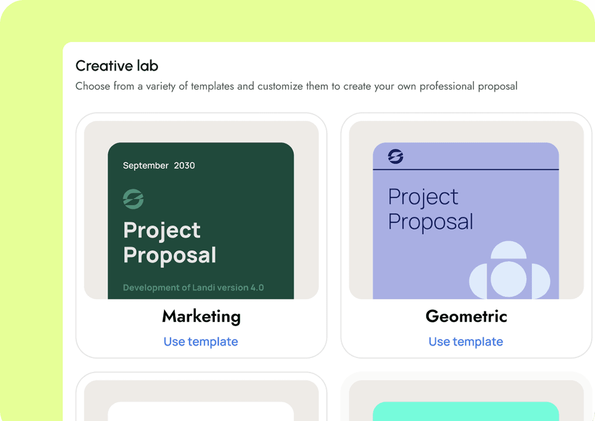Click the September 2030 date text

(159, 166)
